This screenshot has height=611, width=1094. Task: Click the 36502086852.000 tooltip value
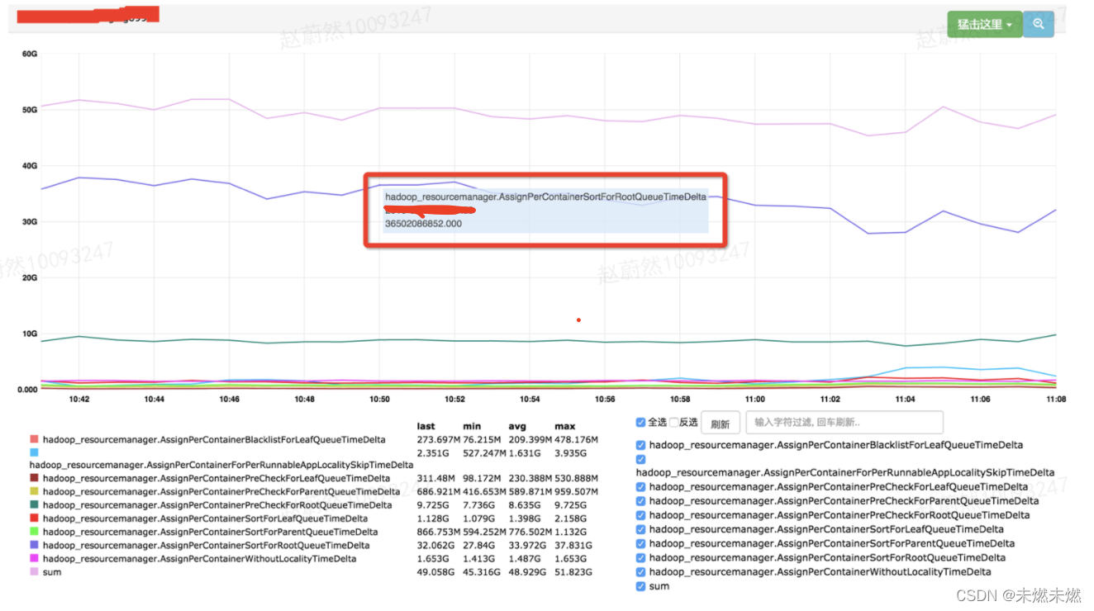[424, 224]
